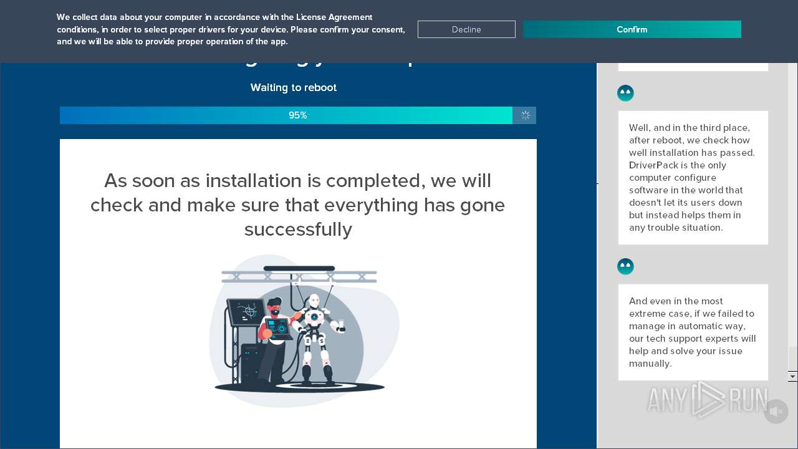The image size is (798, 449).
Task: Click the chat panel scrollbar thumb
Action: click(792, 359)
